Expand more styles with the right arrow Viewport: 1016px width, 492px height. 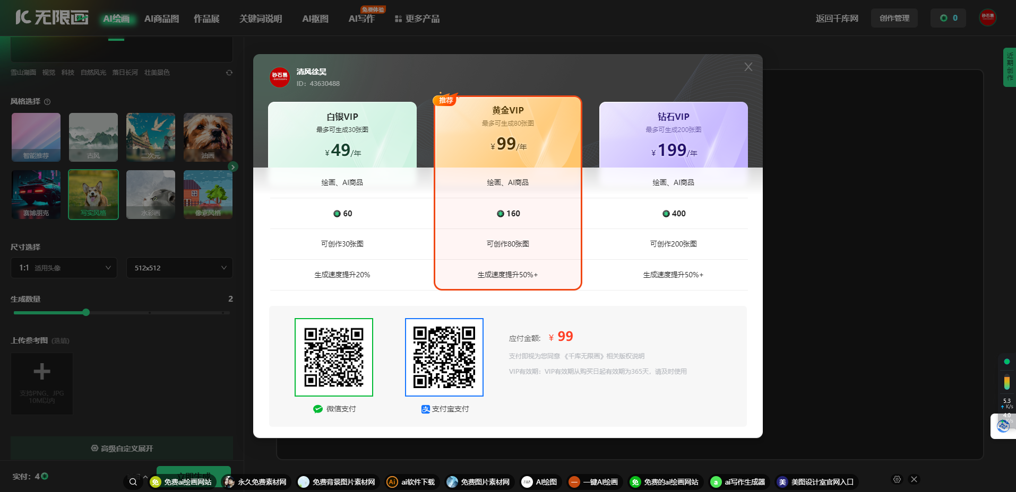click(233, 166)
